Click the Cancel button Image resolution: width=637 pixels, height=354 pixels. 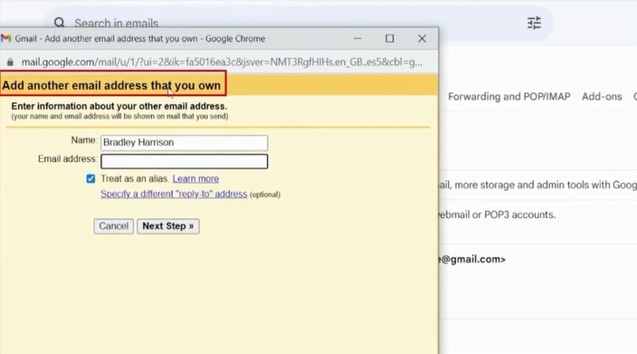click(113, 226)
